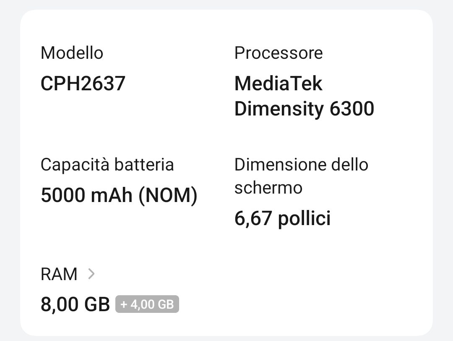This screenshot has width=453, height=341.
Task: Click the word pollici
Action: (x=304, y=218)
